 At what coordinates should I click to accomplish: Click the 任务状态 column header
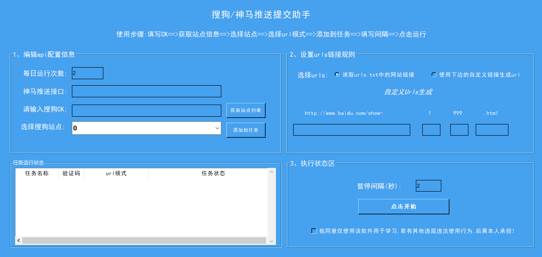[208, 173]
